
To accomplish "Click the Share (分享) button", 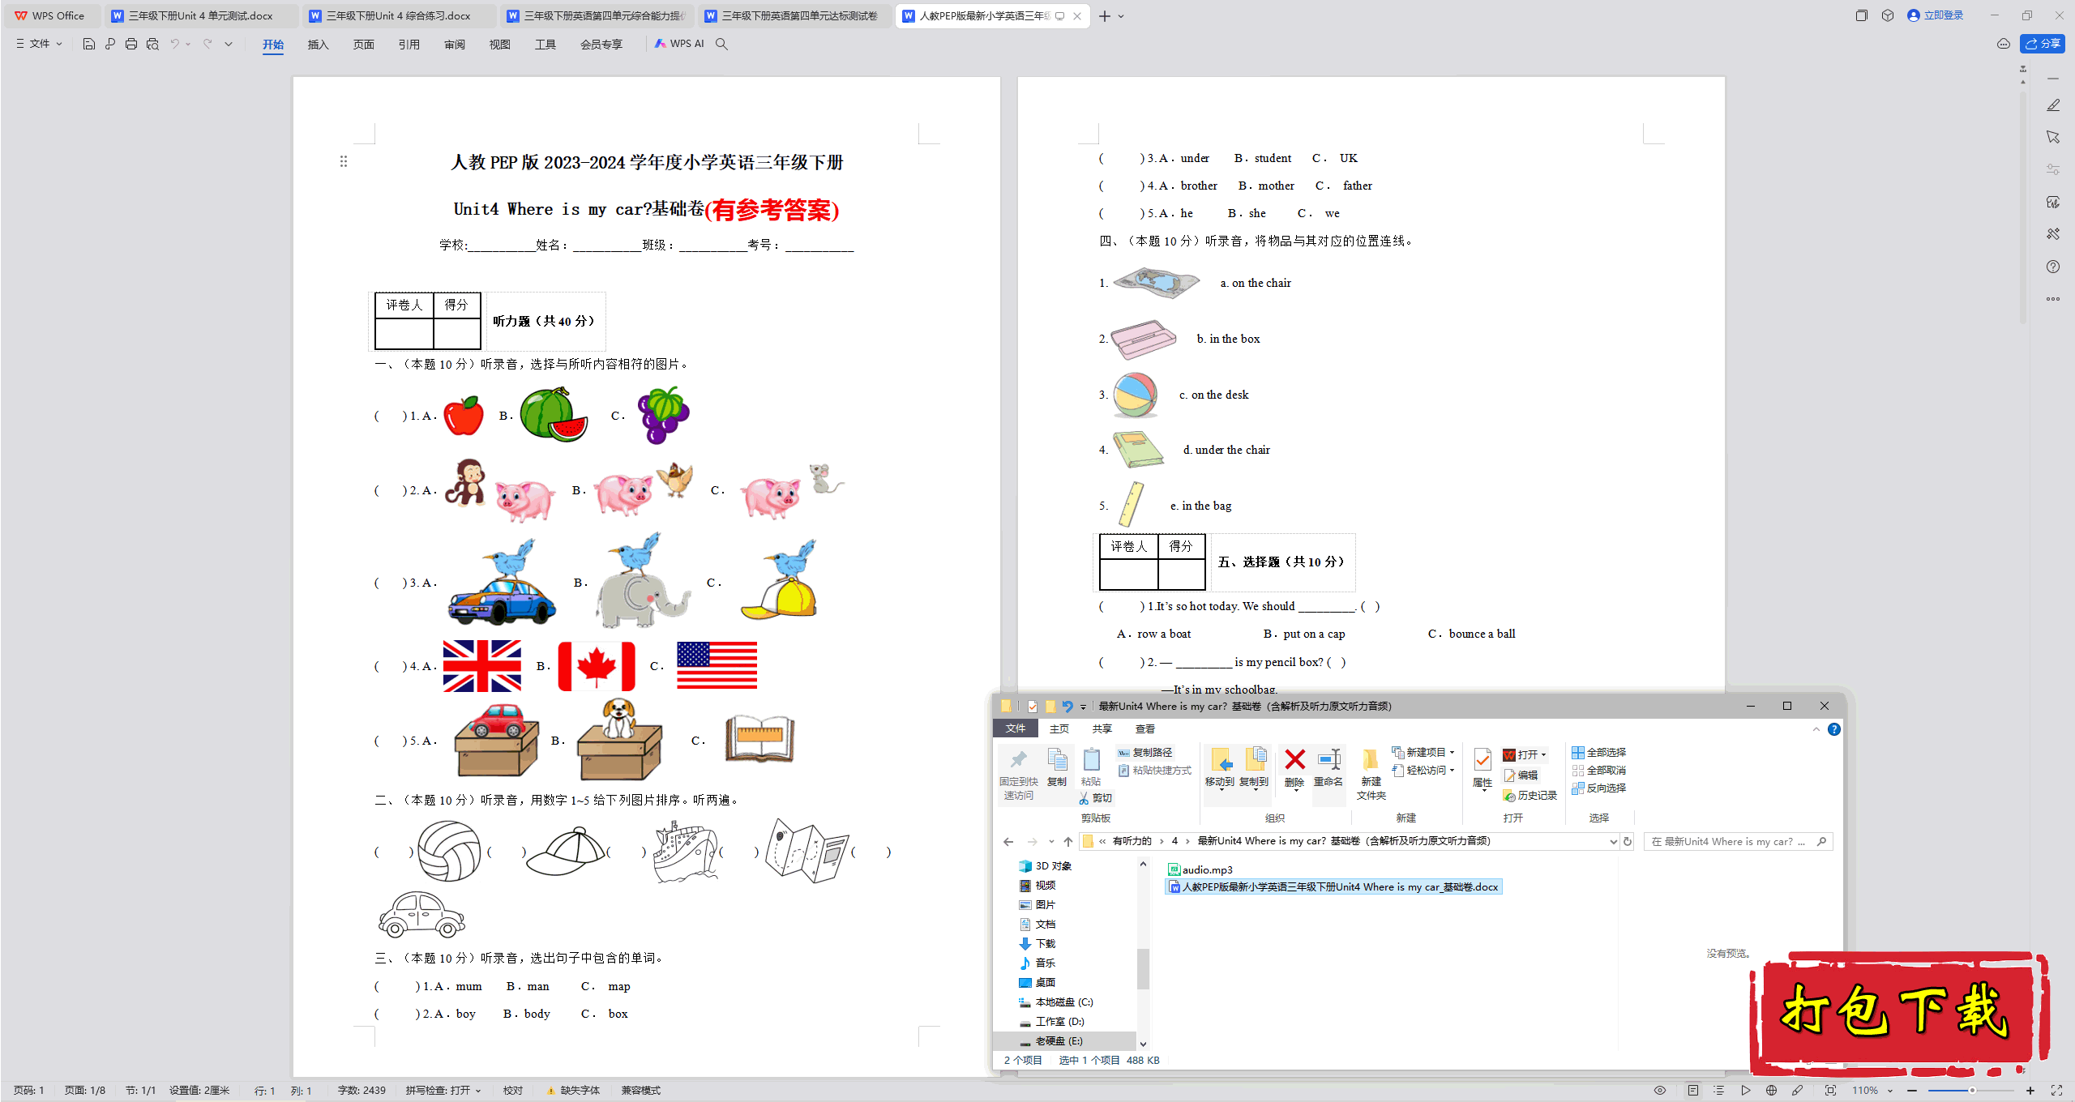I will pos(2043,44).
